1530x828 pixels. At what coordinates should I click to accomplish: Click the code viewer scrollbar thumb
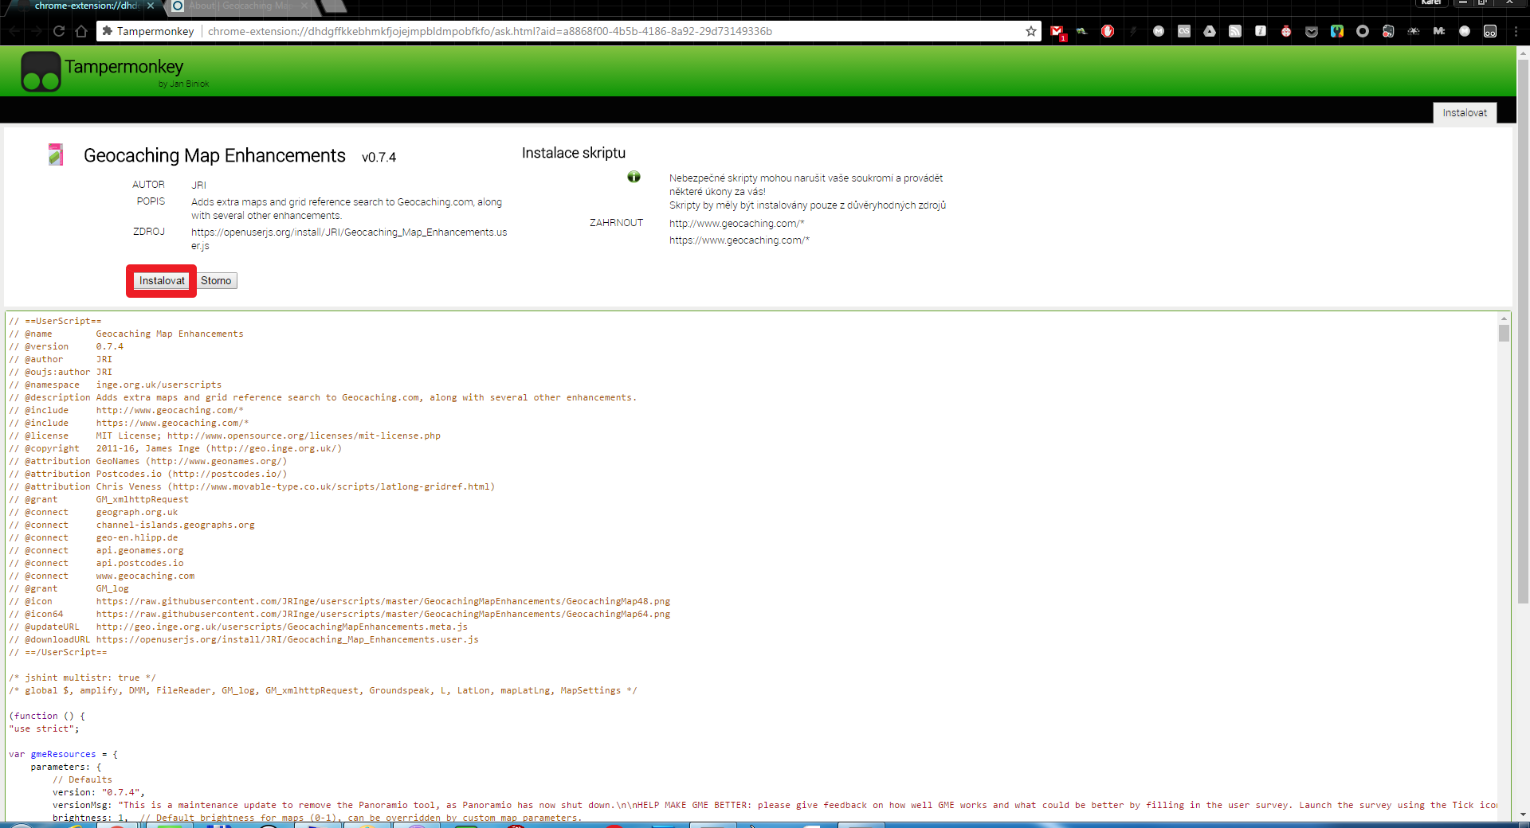[x=1504, y=333]
